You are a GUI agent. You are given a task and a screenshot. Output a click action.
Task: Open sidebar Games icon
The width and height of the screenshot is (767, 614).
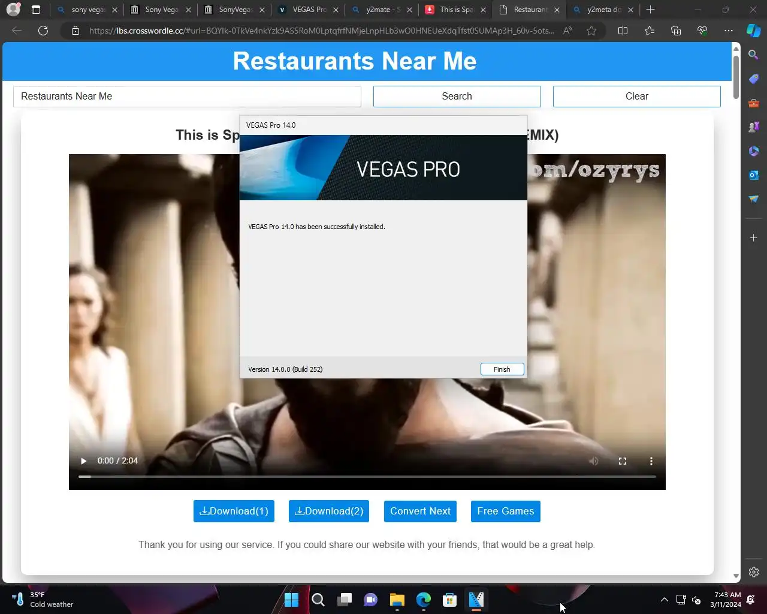[x=754, y=127]
